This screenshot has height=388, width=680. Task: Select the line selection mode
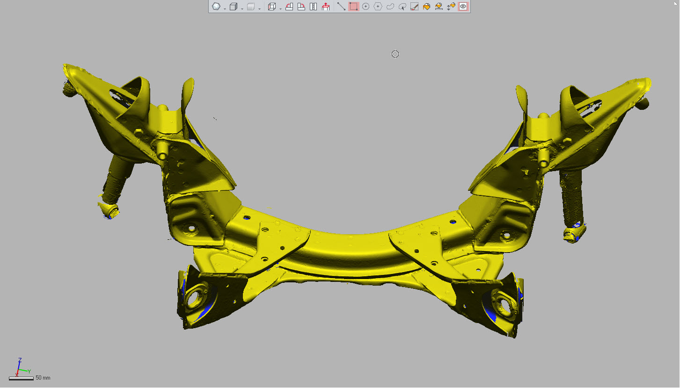(342, 7)
